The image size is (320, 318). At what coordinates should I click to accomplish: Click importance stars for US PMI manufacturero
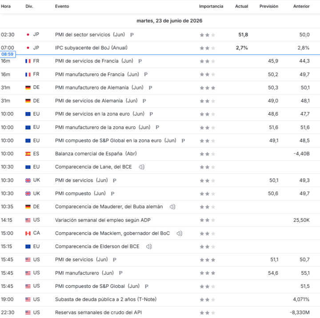(x=208, y=273)
